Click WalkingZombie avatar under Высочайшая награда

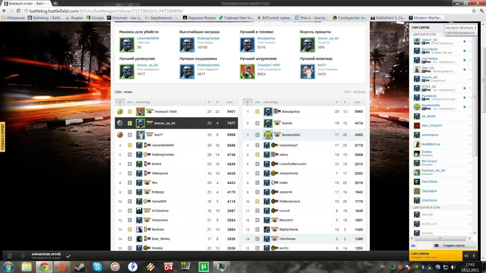[x=187, y=44]
